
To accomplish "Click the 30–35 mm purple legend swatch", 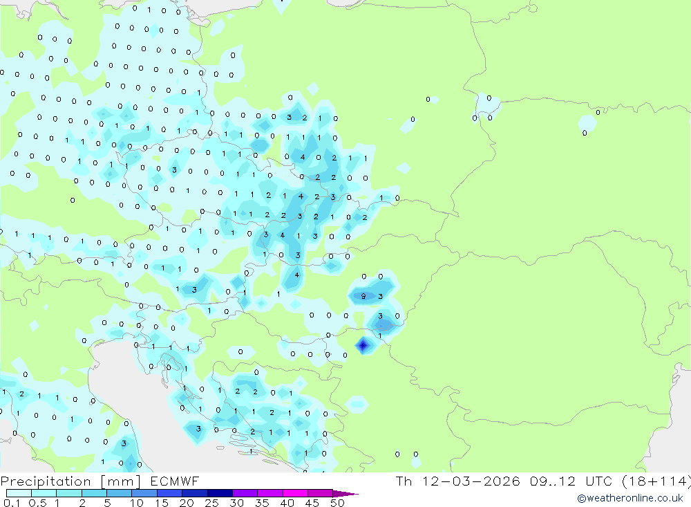I will (x=245, y=493).
